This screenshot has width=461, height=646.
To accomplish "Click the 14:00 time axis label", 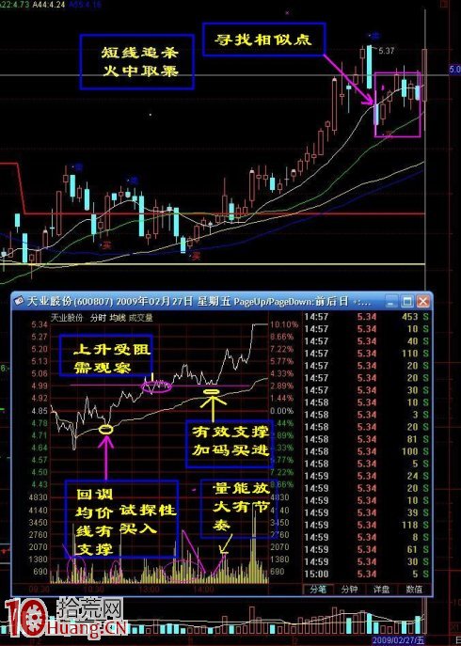I will pos(204,590).
